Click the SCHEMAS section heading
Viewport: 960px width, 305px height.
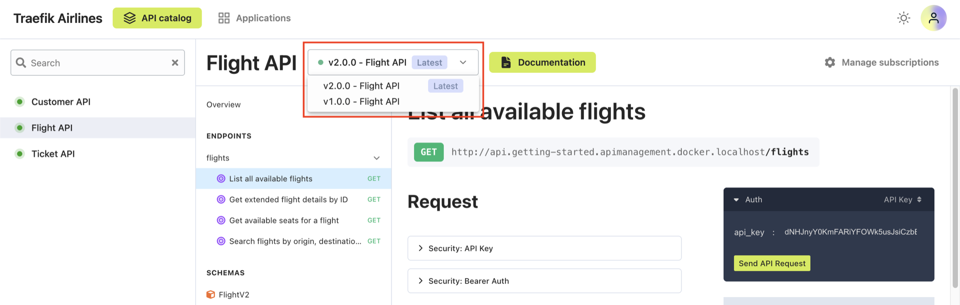225,273
